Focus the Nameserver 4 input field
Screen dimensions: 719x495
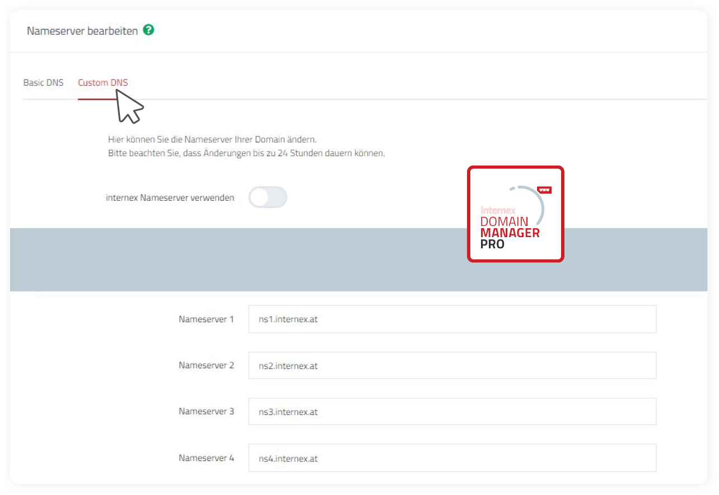[452, 458]
